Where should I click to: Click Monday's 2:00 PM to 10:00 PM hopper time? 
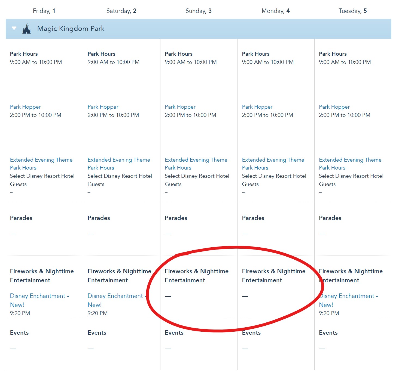[x=268, y=115]
